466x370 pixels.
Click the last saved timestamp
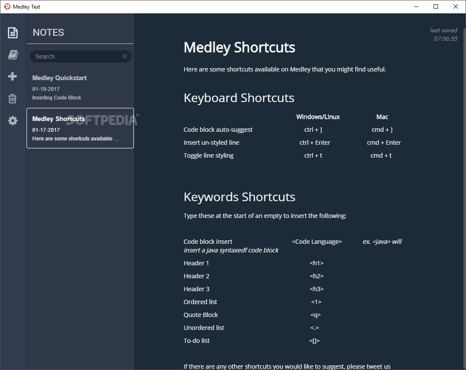(444, 34)
